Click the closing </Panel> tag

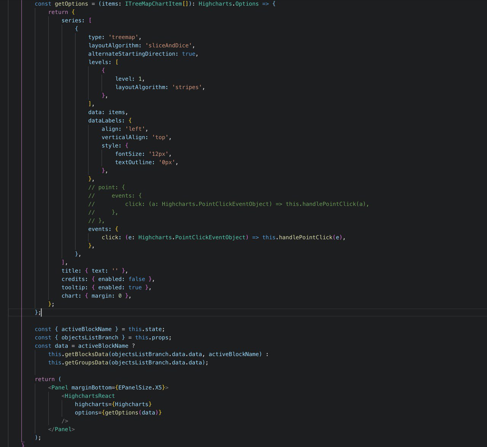pyautogui.click(x=62, y=429)
